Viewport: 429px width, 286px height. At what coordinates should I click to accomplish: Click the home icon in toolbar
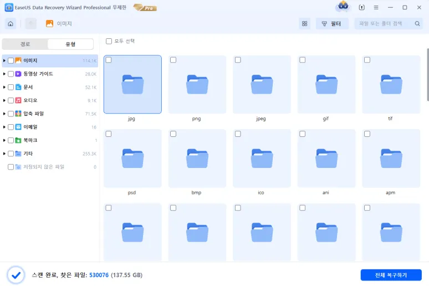tap(11, 24)
